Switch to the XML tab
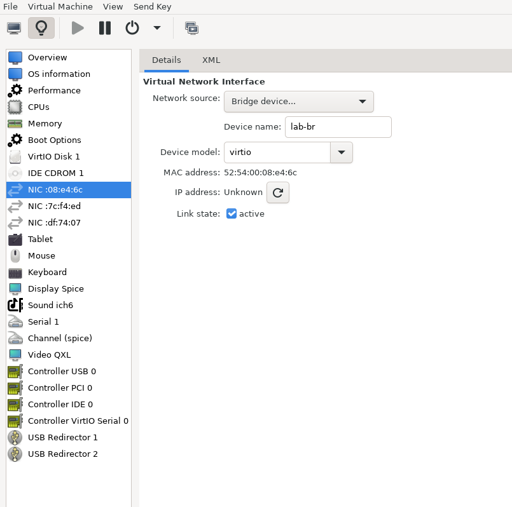The image size is (512, 507). click(x=211, y=60)
